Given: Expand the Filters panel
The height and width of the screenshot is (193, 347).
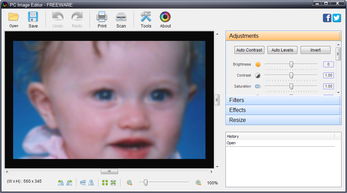Looking at the screenshot, I should point(283,100).
